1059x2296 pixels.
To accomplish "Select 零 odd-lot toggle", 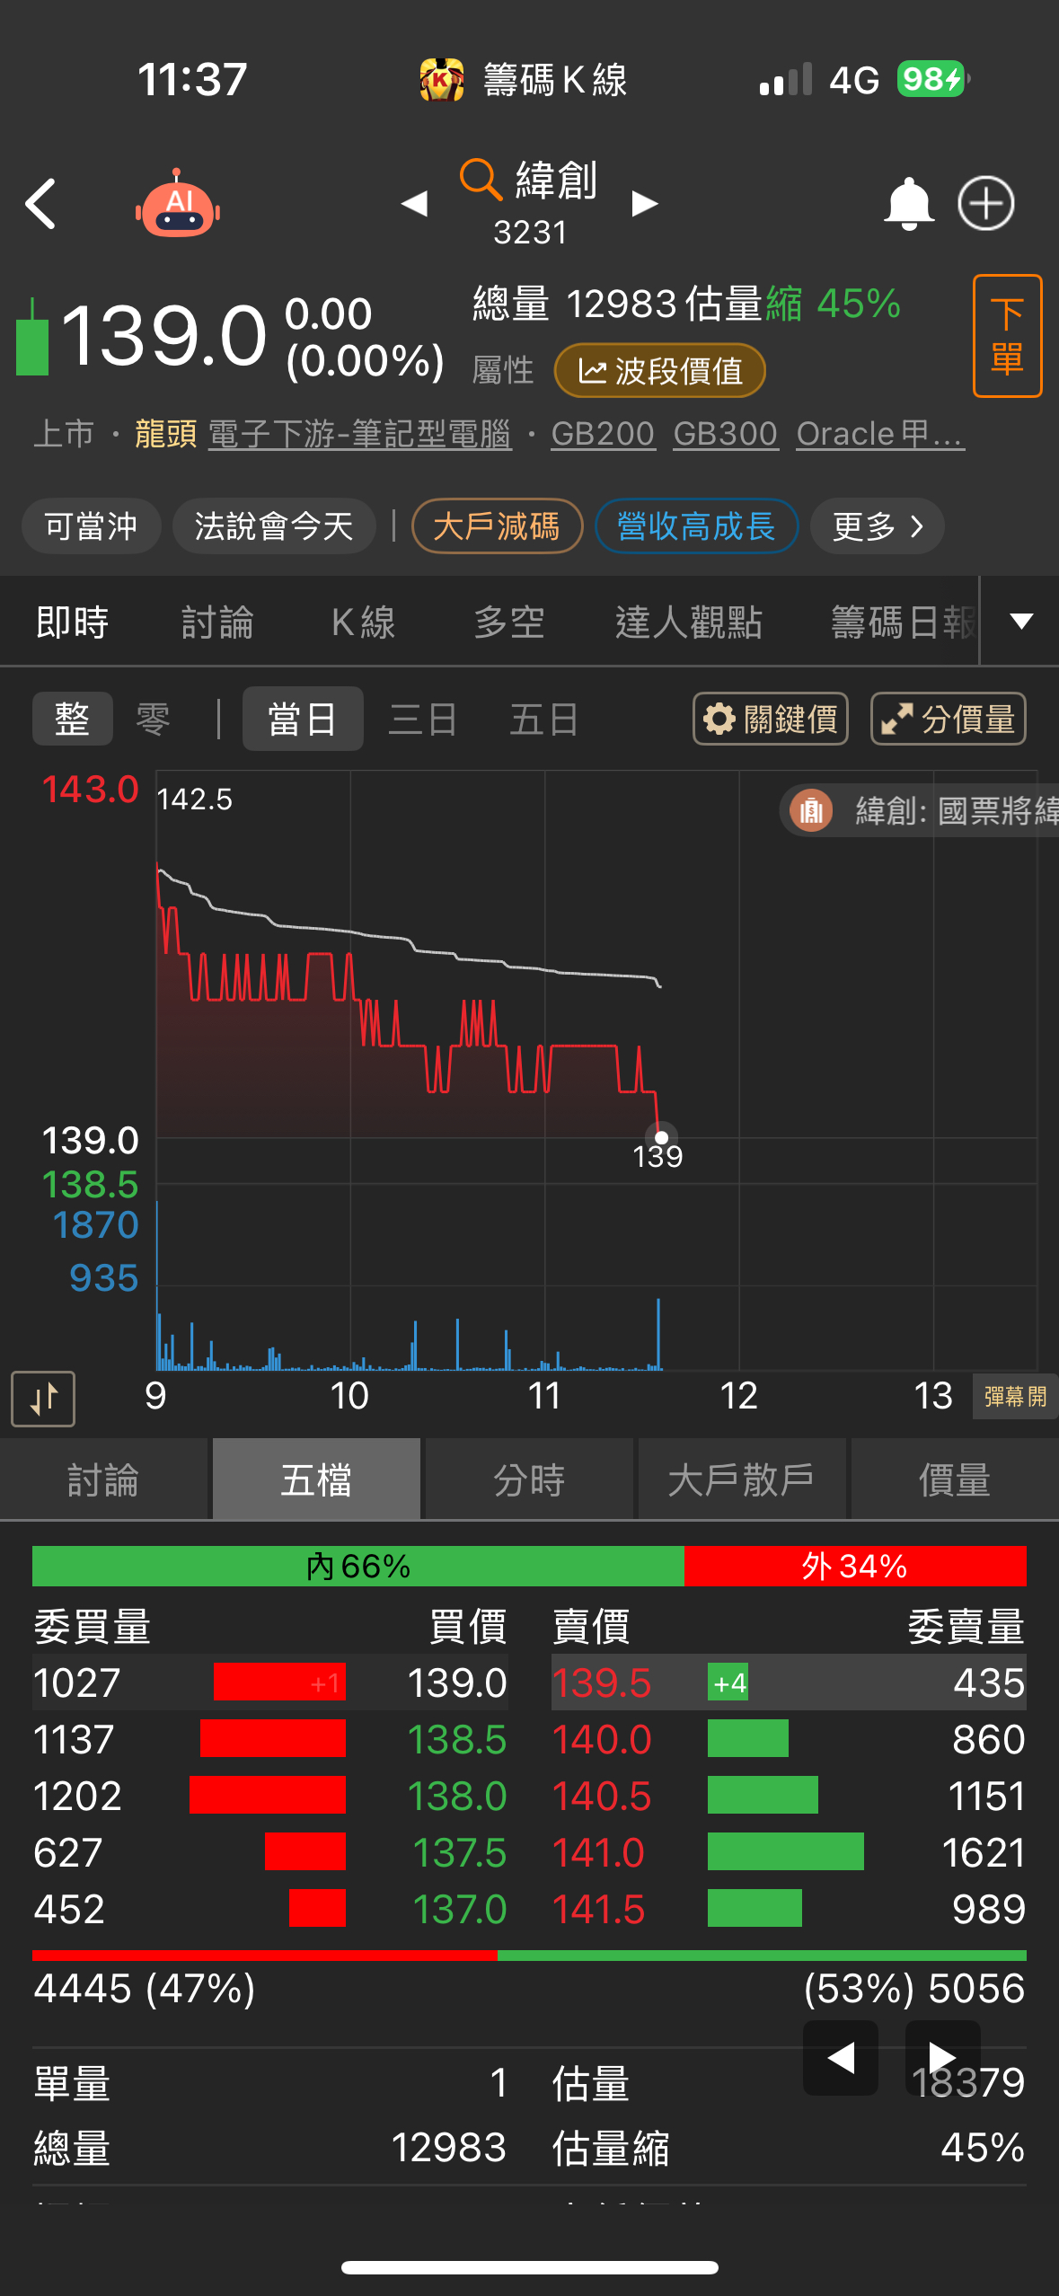I will [154, 719].
